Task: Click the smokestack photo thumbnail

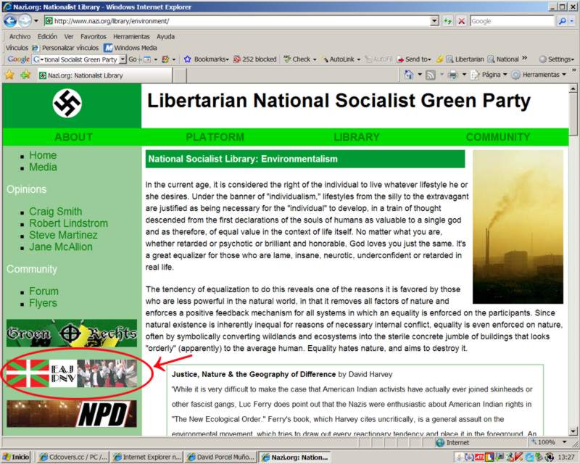Action: coord(518,227)
